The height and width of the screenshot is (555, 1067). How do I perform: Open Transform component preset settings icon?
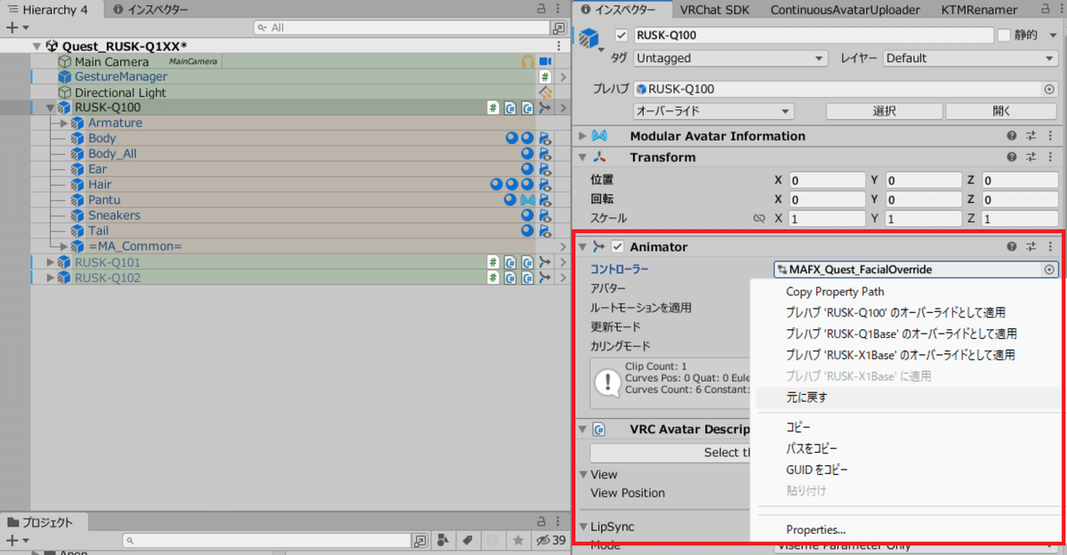tap(1031, 157)
